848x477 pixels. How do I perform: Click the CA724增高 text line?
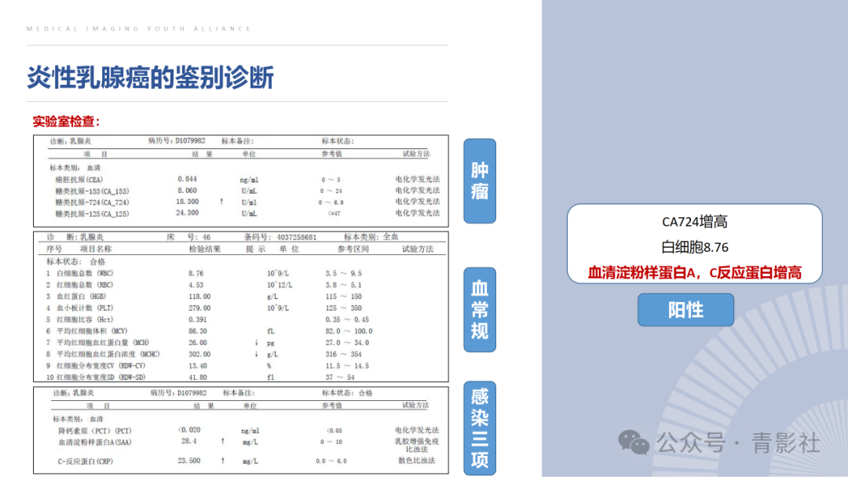point(694,222)
